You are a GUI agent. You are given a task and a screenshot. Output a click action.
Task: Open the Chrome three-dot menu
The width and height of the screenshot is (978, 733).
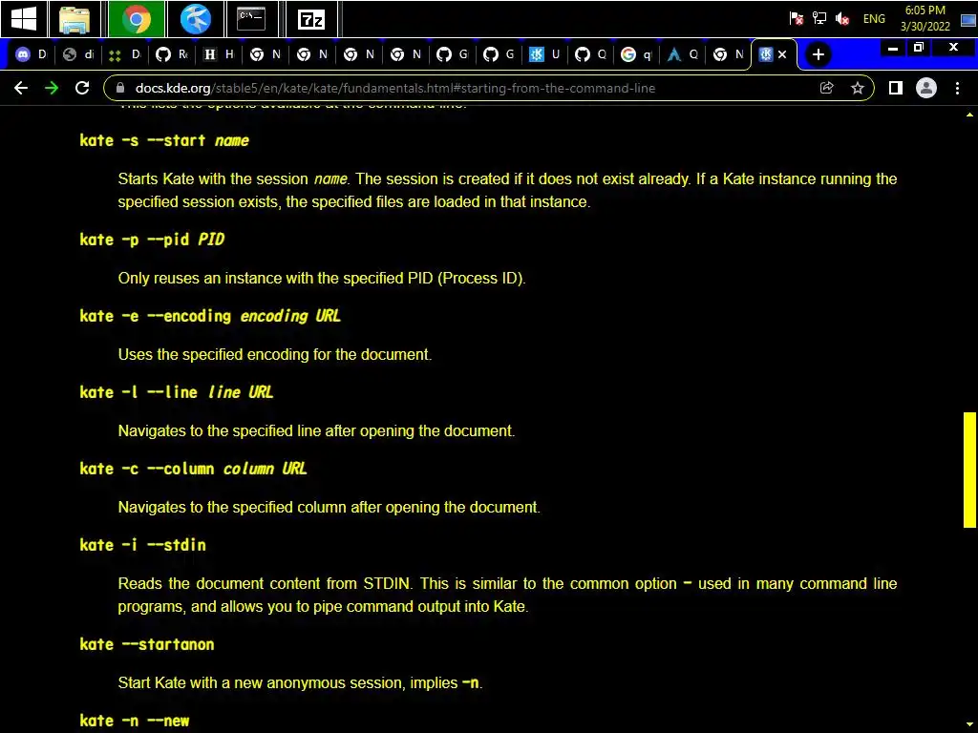[957, 88]
